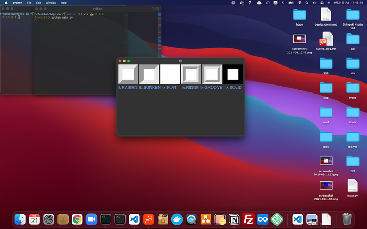The width and height of the screenshot is (367, 229).
Task: Open battery status in menu bar
Action: coord(291,3)
